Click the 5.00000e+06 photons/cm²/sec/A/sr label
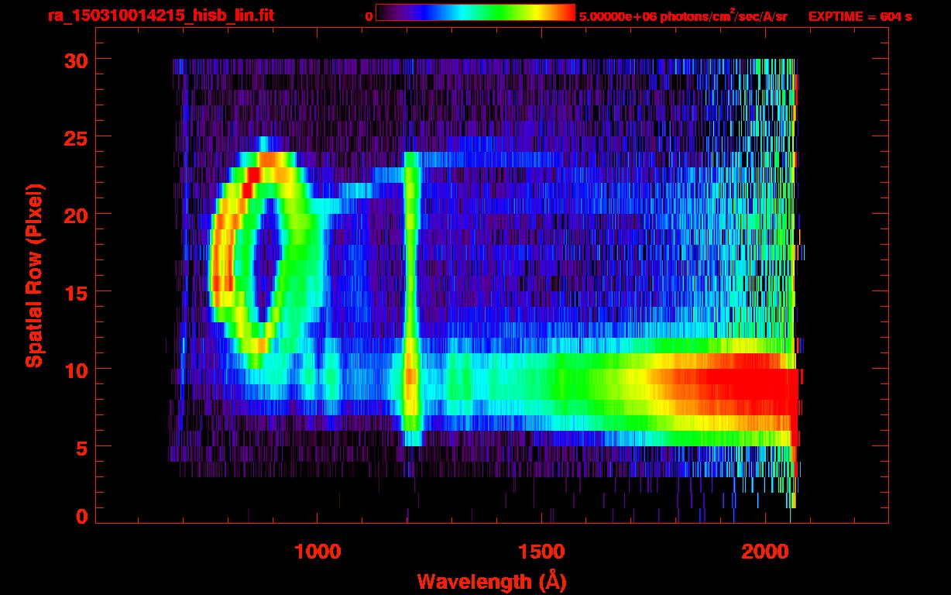Screen dimensions: 951x595 [x=683, y=15]
